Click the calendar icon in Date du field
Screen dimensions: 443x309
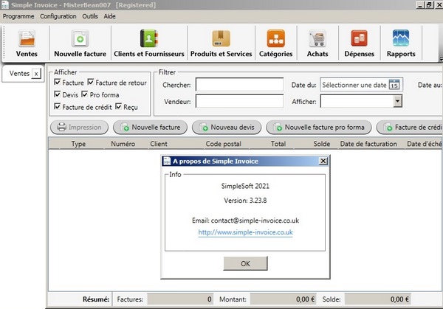tap(394, 85)
